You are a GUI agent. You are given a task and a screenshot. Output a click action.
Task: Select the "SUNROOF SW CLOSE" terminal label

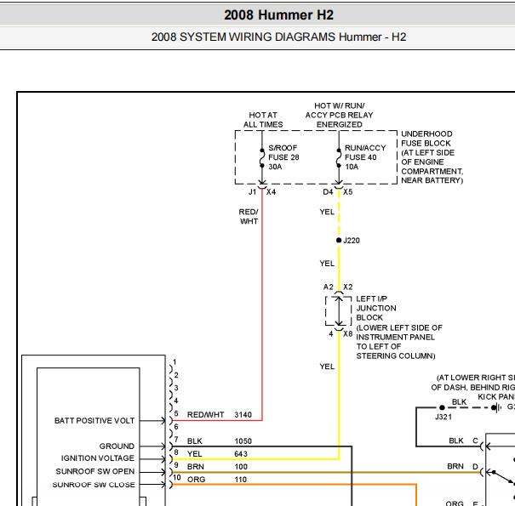(94, 485)
